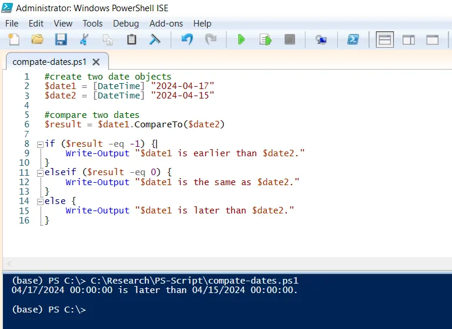Viewport: 452px width, 329px height.
Task: Collapse the else block on line 14
Action: click(39, 201)
